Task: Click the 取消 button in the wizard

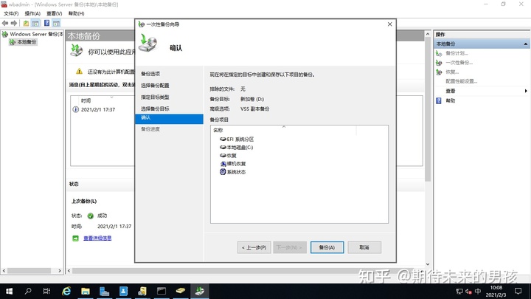Action: [364, 247]
